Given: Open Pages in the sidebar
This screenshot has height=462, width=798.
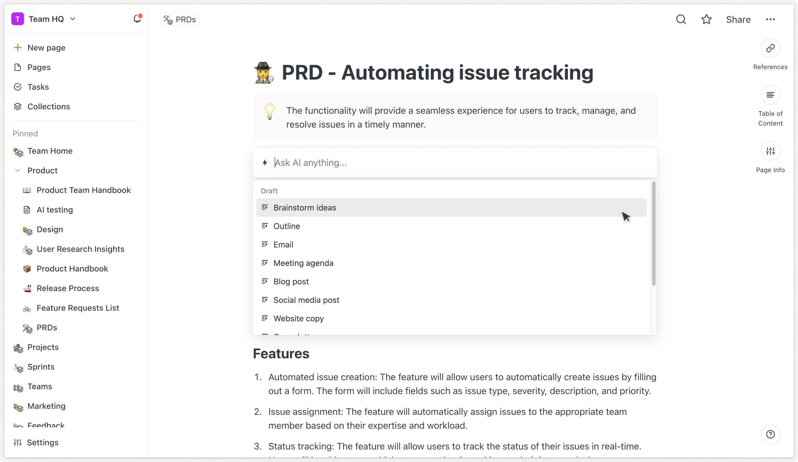Looking at the screenshot, I should click(39, 67).
